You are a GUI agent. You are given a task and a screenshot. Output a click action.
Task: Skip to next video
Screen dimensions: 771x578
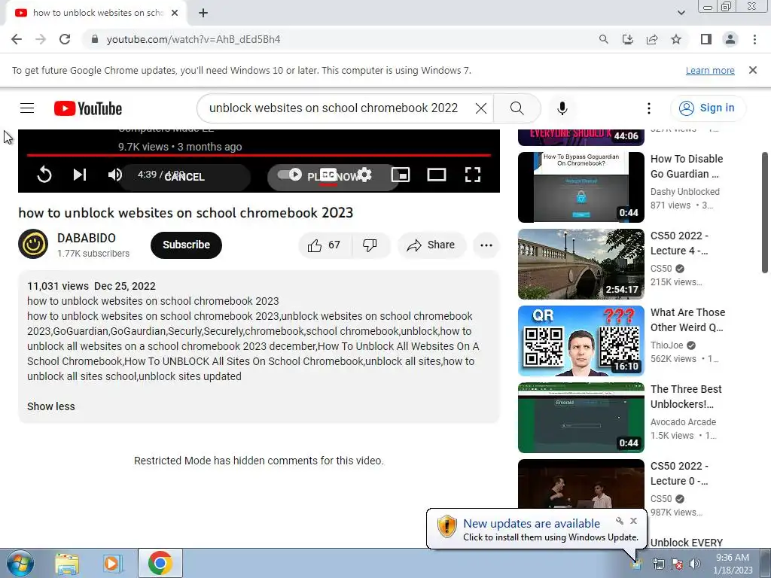[x=80, y=175]
